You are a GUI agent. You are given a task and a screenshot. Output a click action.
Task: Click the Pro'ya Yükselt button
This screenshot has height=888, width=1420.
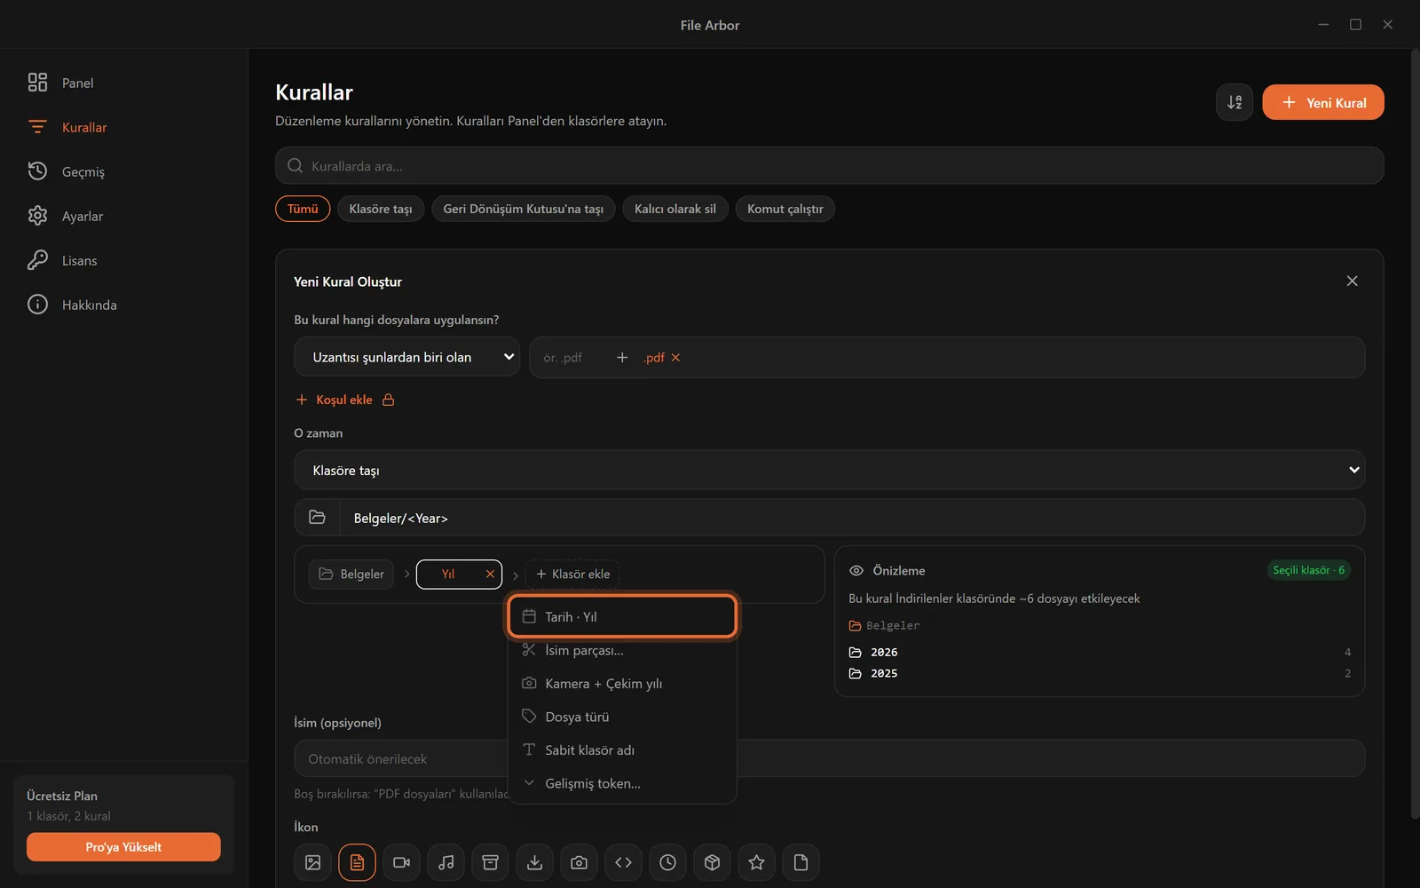pos(123,847)
